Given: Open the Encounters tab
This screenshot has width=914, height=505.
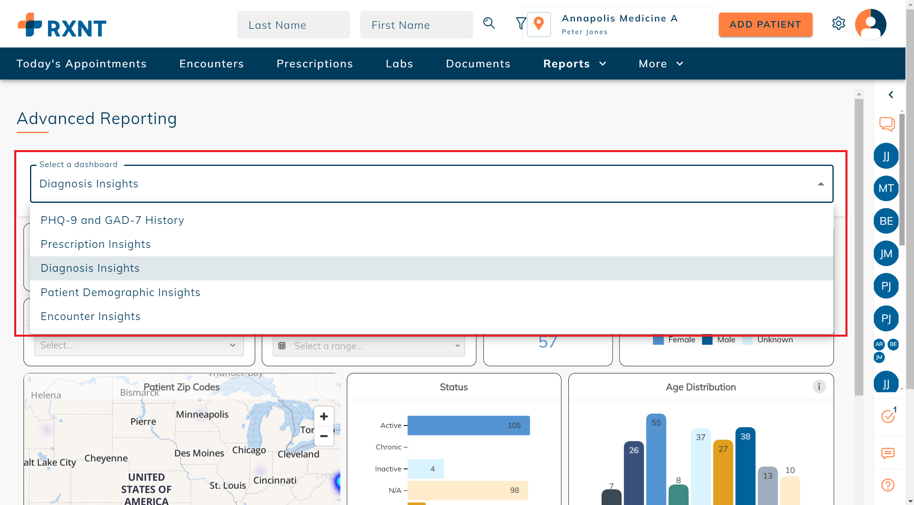Looking at the screenshot, I should (211, 64).
